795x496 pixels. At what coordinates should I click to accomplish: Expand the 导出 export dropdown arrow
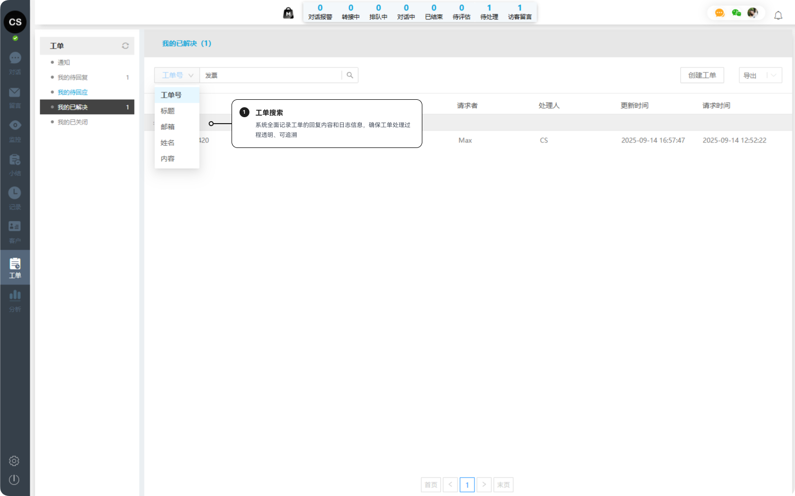click(774, 75)
